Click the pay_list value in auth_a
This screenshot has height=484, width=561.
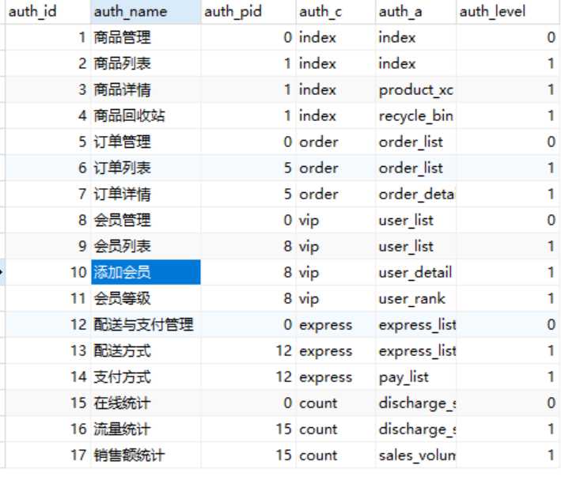pyautogui.click(x=404, y=378)
